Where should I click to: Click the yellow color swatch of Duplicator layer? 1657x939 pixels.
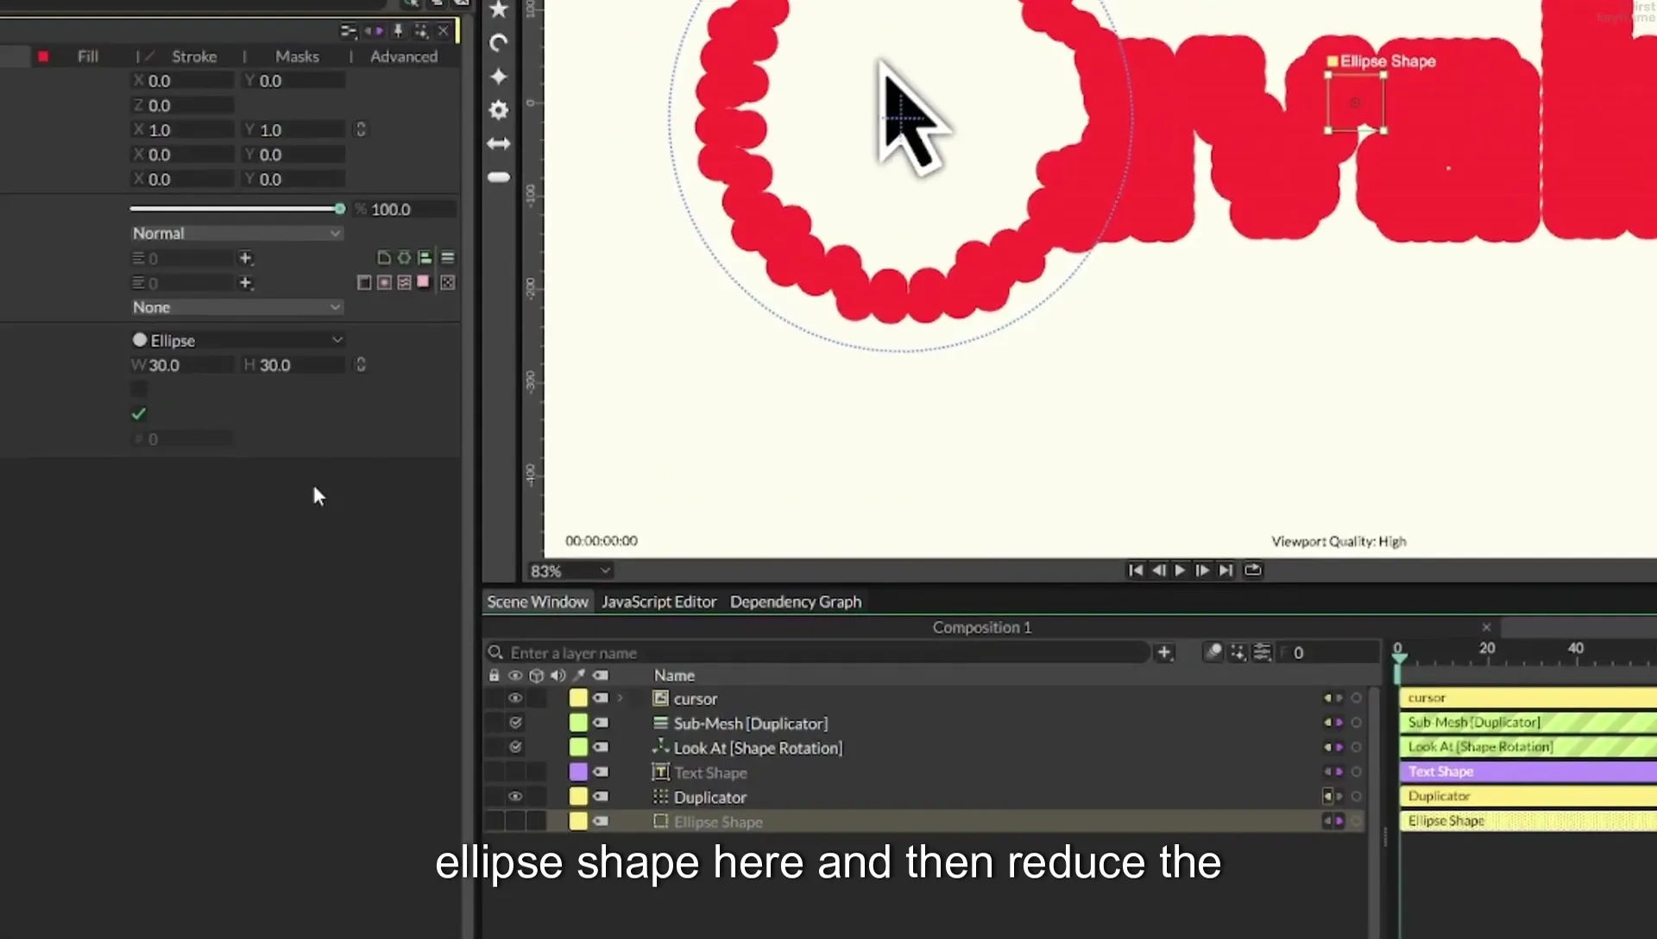pos(578,797)
